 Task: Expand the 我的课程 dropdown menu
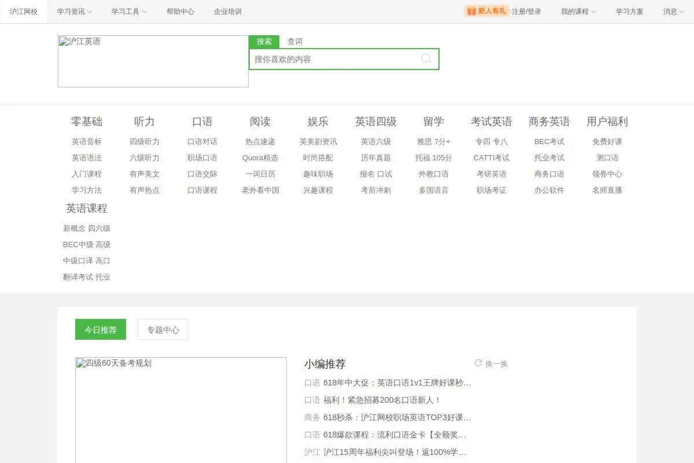point(578,12)
